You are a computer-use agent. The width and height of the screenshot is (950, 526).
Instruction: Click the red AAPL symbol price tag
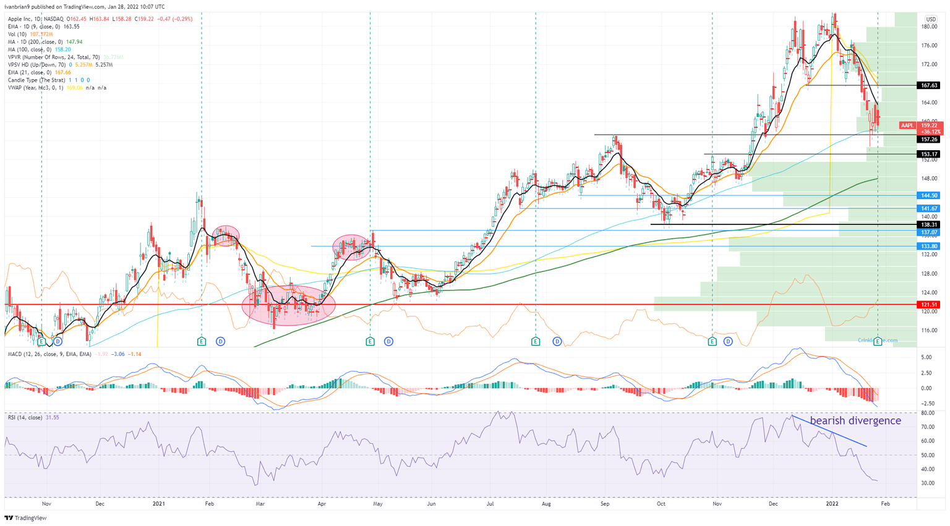pyautogui.click(x=907, y=125)
